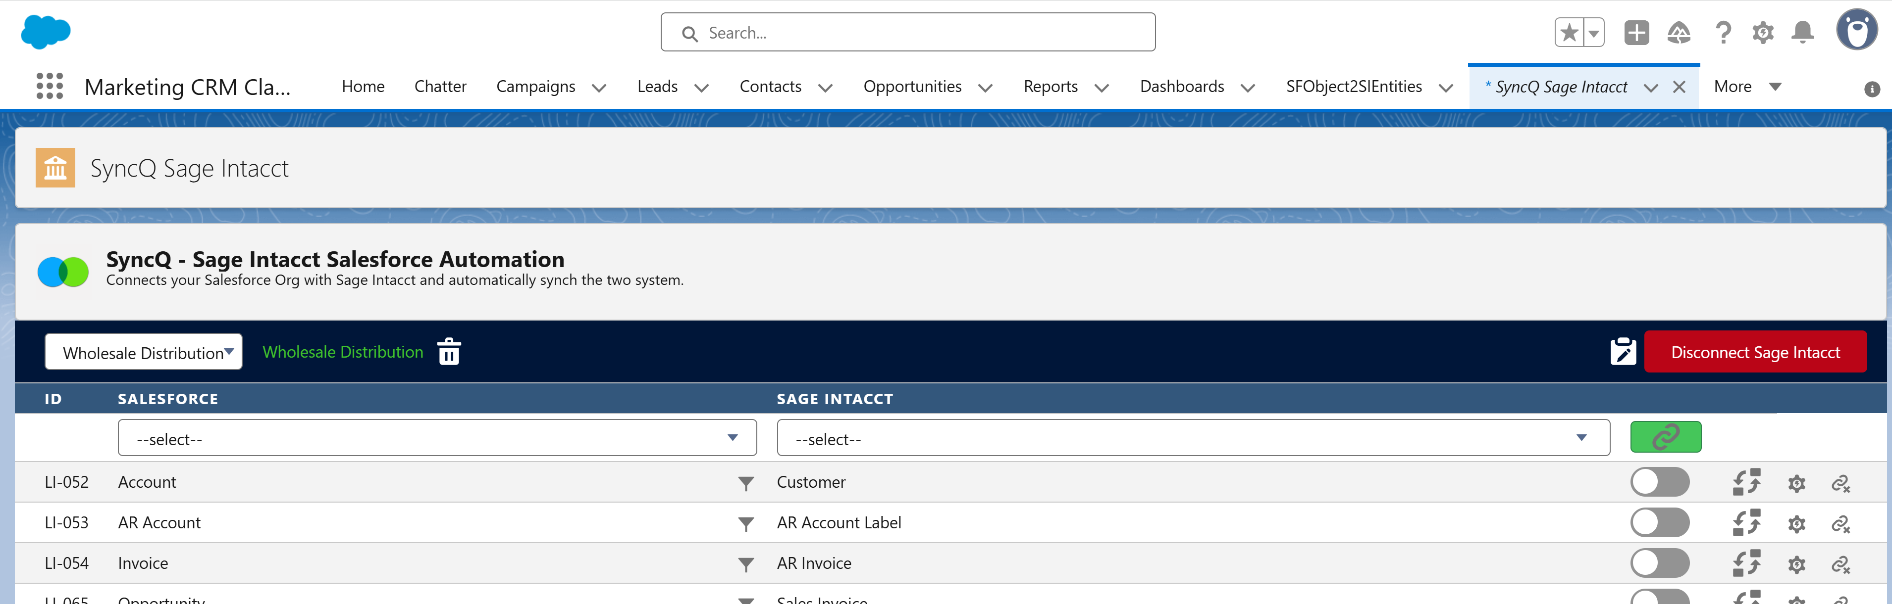Screen dimensions: 1892x604
Task: Go to the Chatter tab
Action: [x=440, y=87]
